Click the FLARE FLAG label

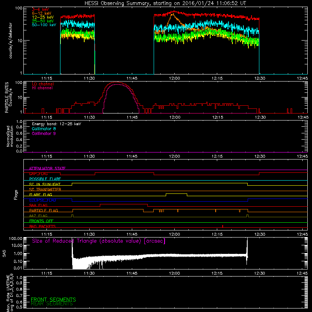(x=41, y=195)
